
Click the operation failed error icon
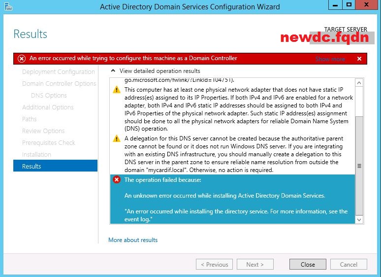pos(117,180)
